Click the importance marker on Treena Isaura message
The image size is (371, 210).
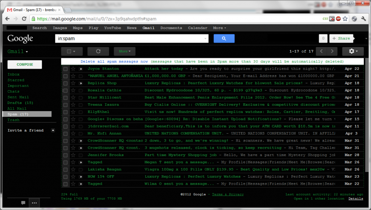(x=81, y=105)
